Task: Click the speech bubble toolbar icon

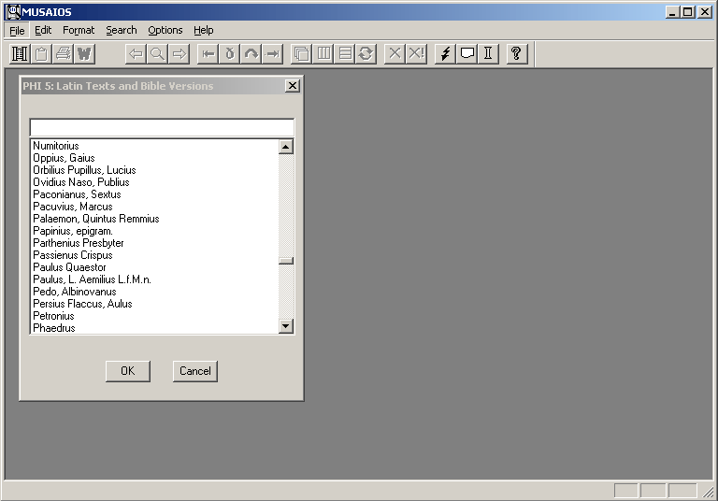Action: [467, 54]
